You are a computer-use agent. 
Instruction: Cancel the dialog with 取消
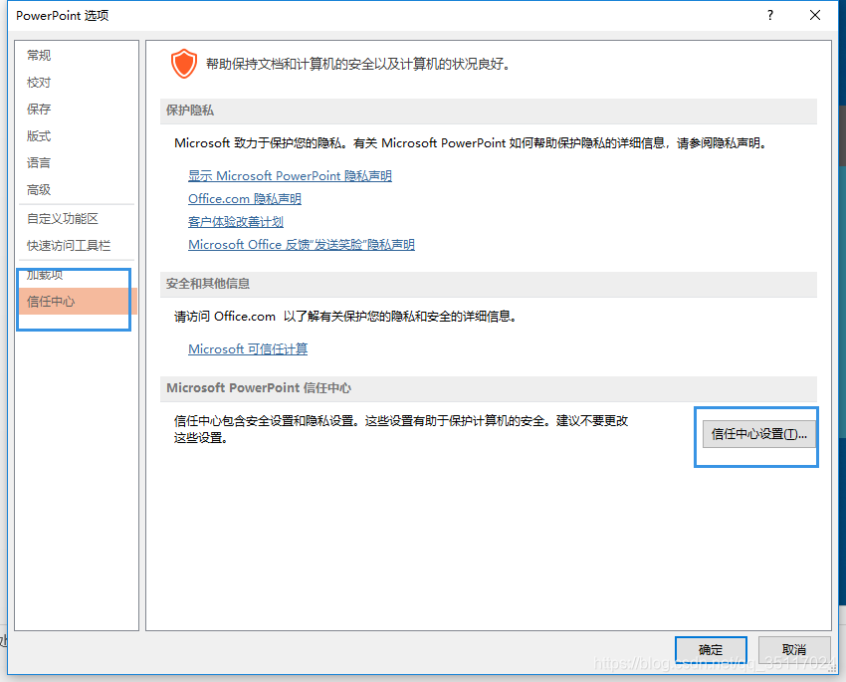pos(793,650)
